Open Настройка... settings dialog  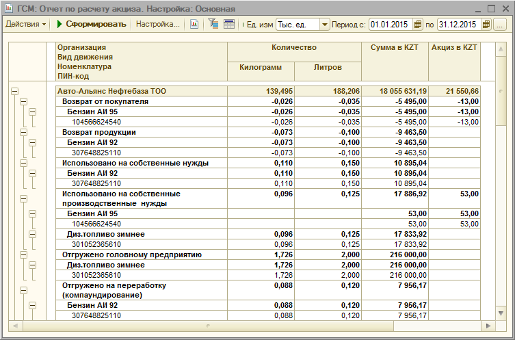click(158, 25)
